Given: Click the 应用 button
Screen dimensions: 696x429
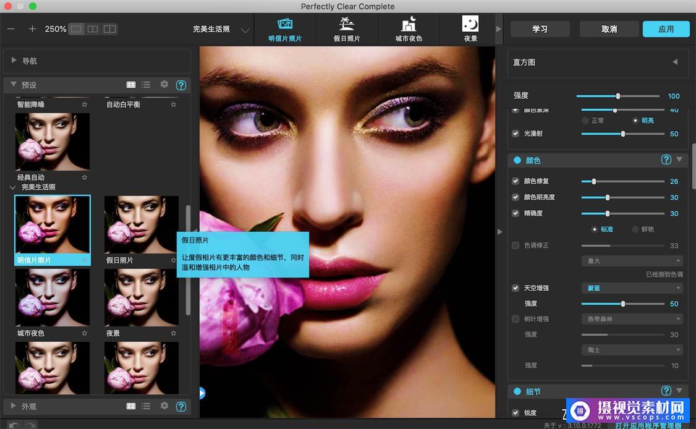Looking at the screenshot, I should (x=666, y=29).
